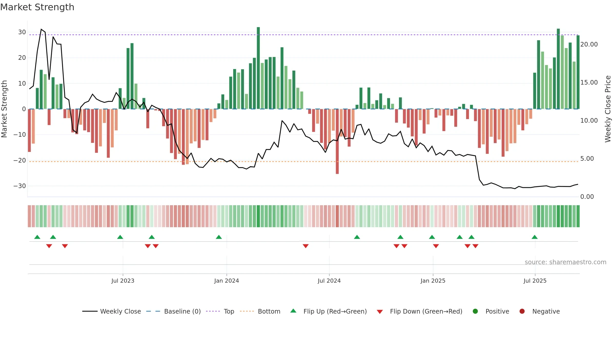The image size is (615, 345).
Task: Click the green flip-up triangle at Jul 2025
Action: pyautogui.click(x=535, y=237)
